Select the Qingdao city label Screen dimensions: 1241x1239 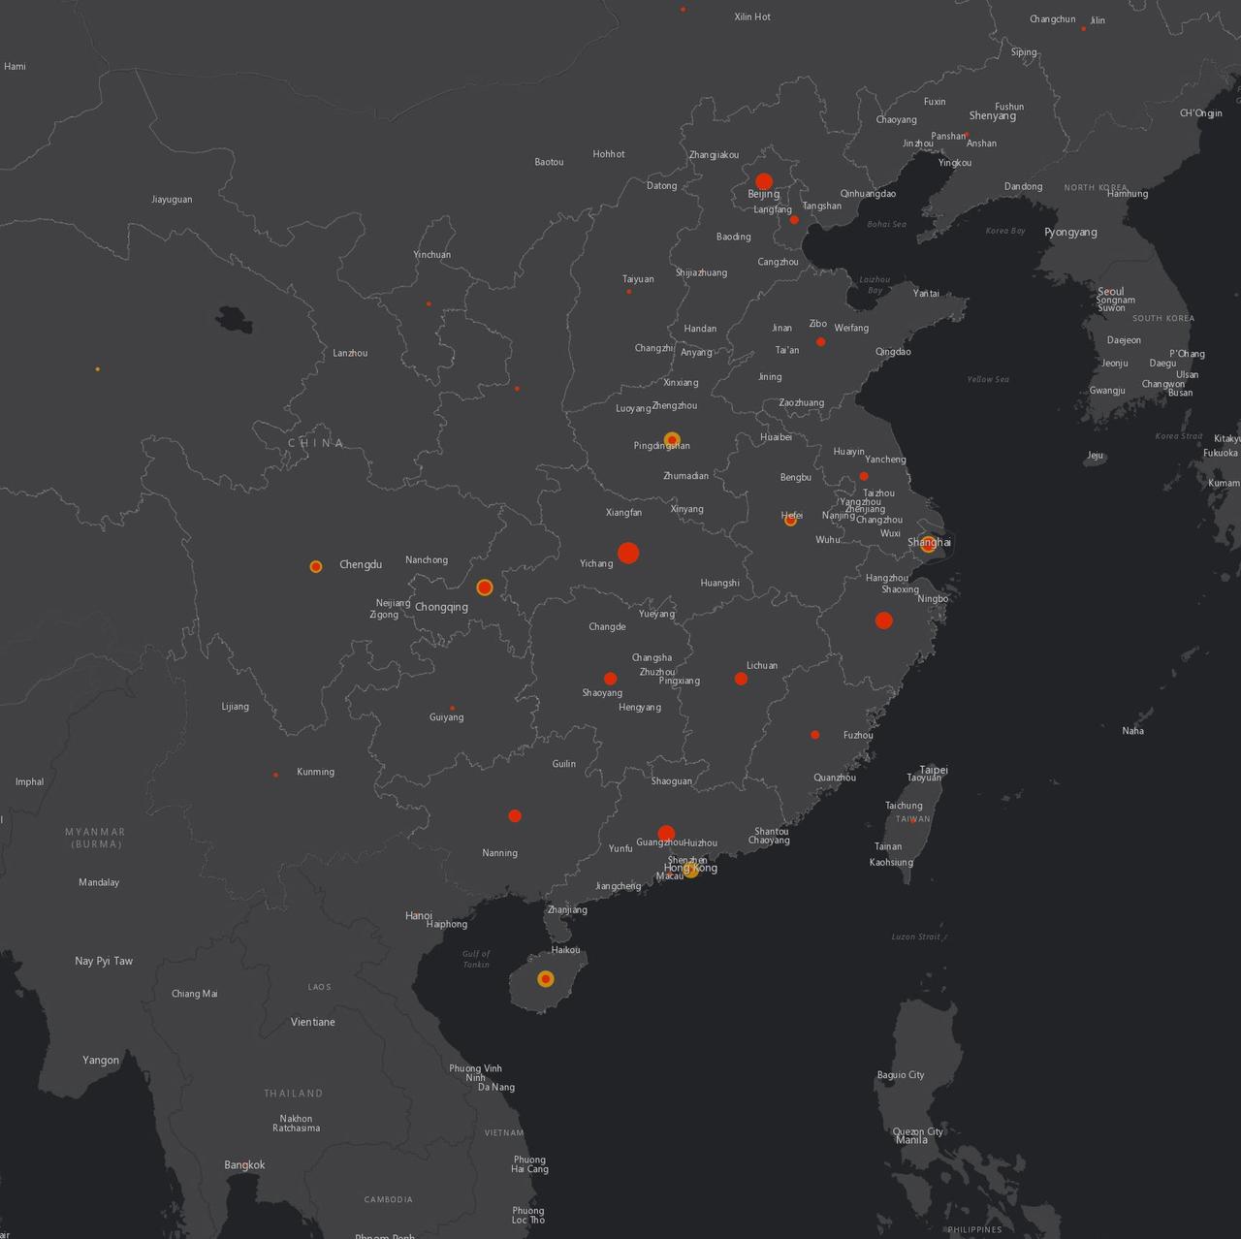tap(893, 352)
